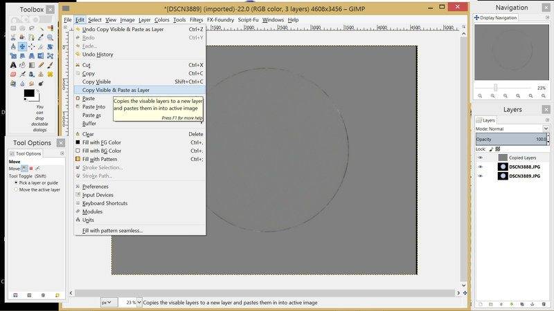Click the layer Opacity slider

coord(511,139)
